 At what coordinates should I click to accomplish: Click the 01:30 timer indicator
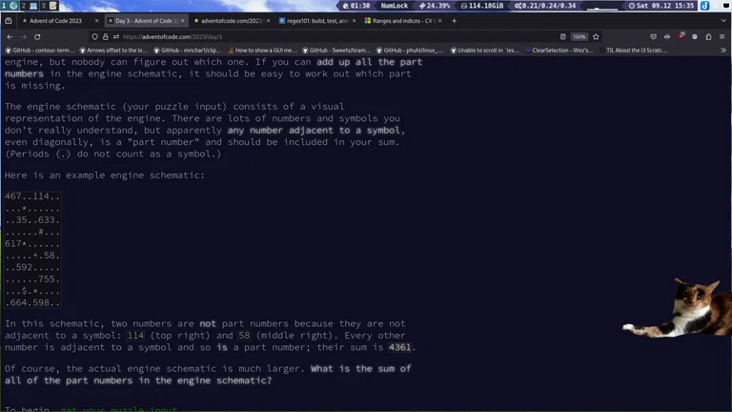click(356, 6)
